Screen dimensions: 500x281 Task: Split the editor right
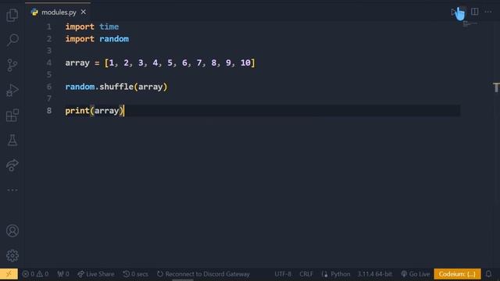tap(474, 12)
